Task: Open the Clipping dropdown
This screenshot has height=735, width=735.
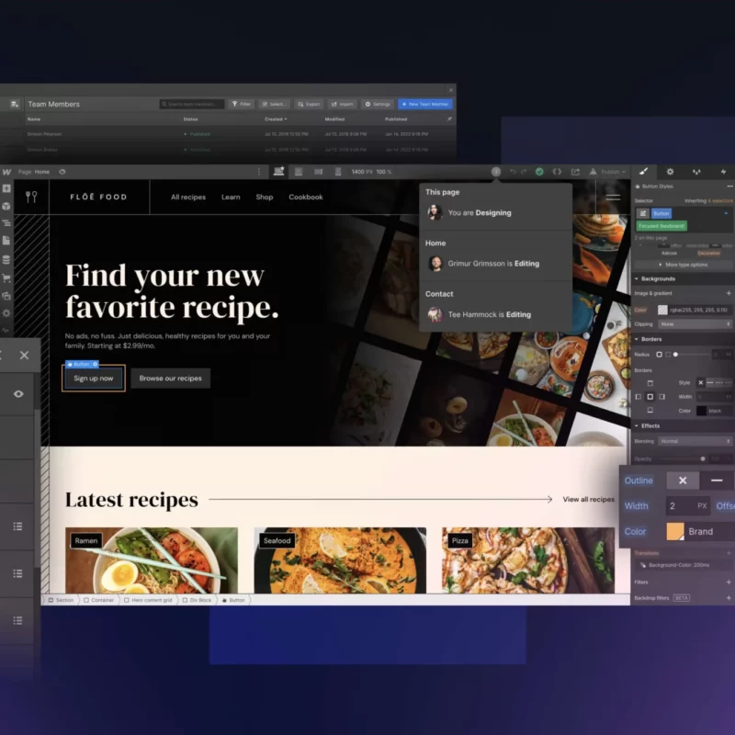Action: pos(695,324)
